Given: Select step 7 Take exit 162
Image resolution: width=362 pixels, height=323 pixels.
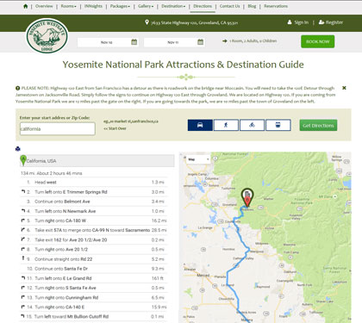Looking at the screenshot, I should (94, 239).
